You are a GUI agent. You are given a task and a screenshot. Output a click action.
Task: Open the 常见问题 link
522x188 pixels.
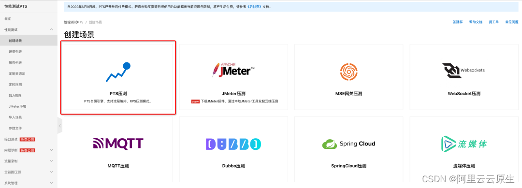point(512,22)
